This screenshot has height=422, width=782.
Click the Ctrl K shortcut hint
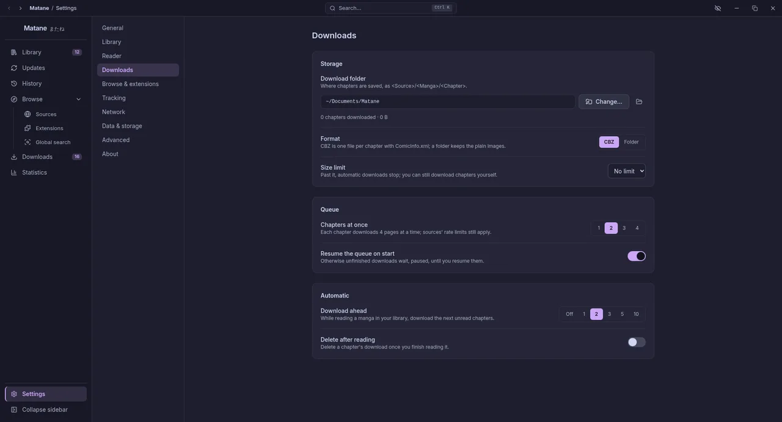pyautogui.click(x=442, y=8)
